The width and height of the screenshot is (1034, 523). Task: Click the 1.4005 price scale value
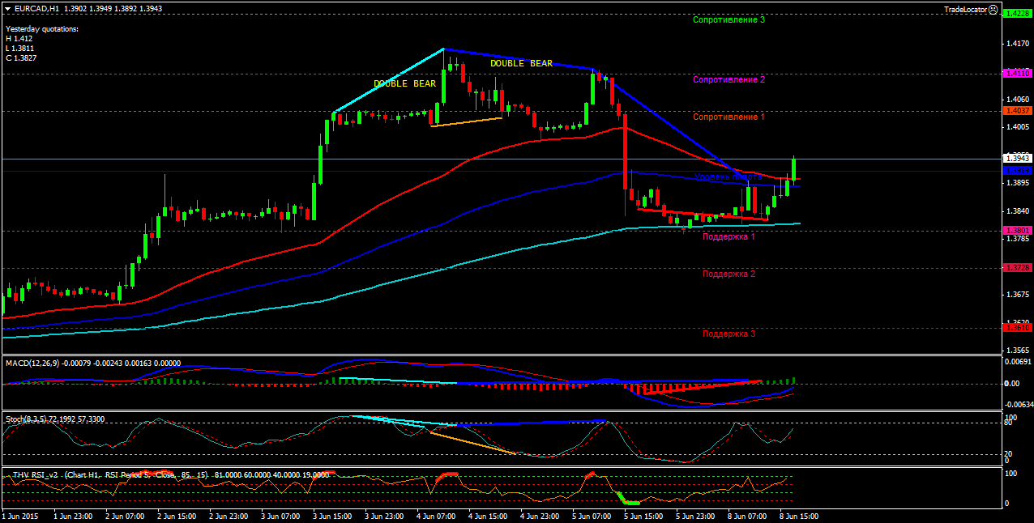[x=1017, y=127]
